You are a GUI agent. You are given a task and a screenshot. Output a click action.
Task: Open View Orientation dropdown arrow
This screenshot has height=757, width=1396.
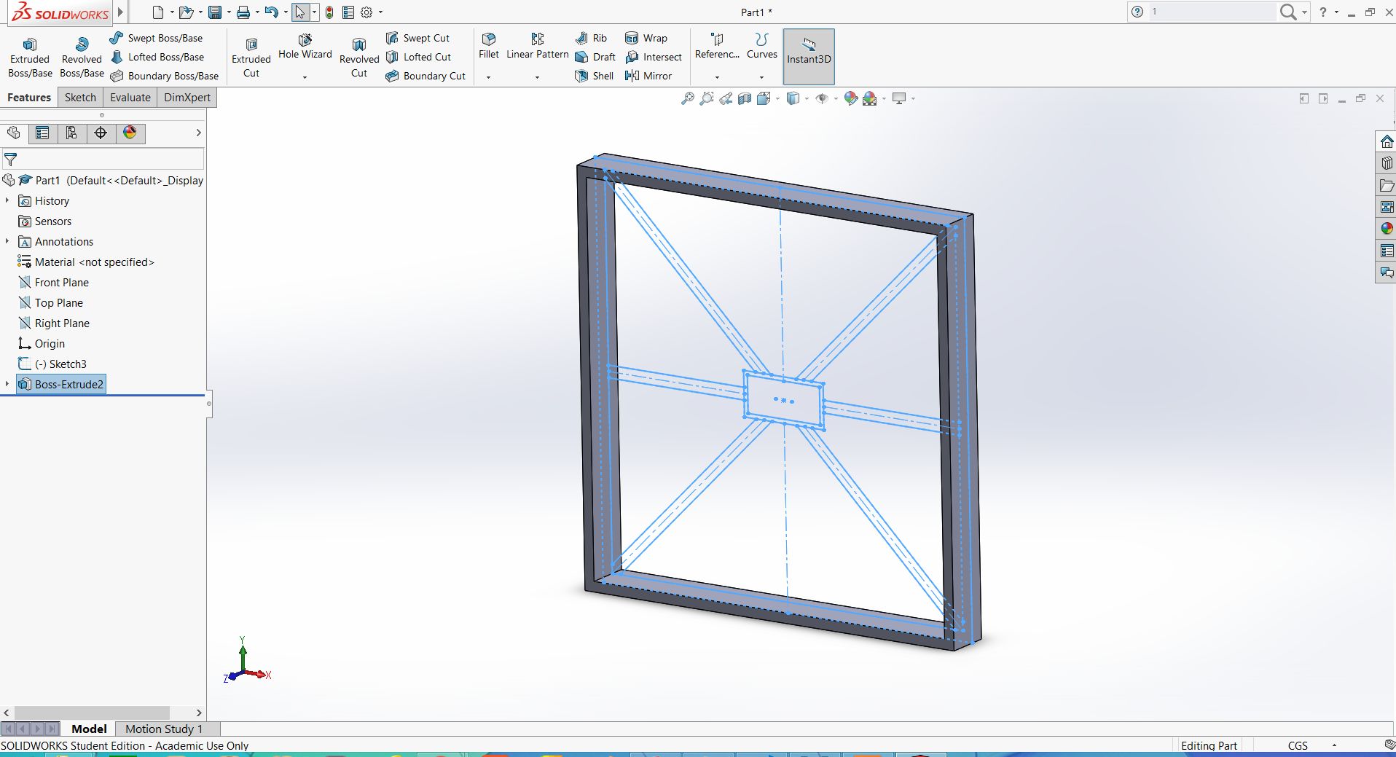pos(778,99)
